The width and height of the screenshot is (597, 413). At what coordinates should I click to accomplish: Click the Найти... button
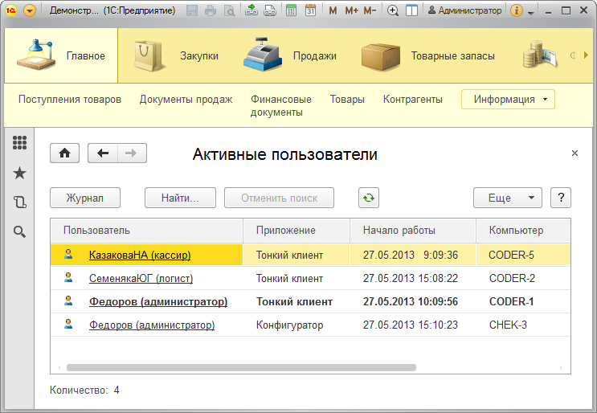[180, 198]
